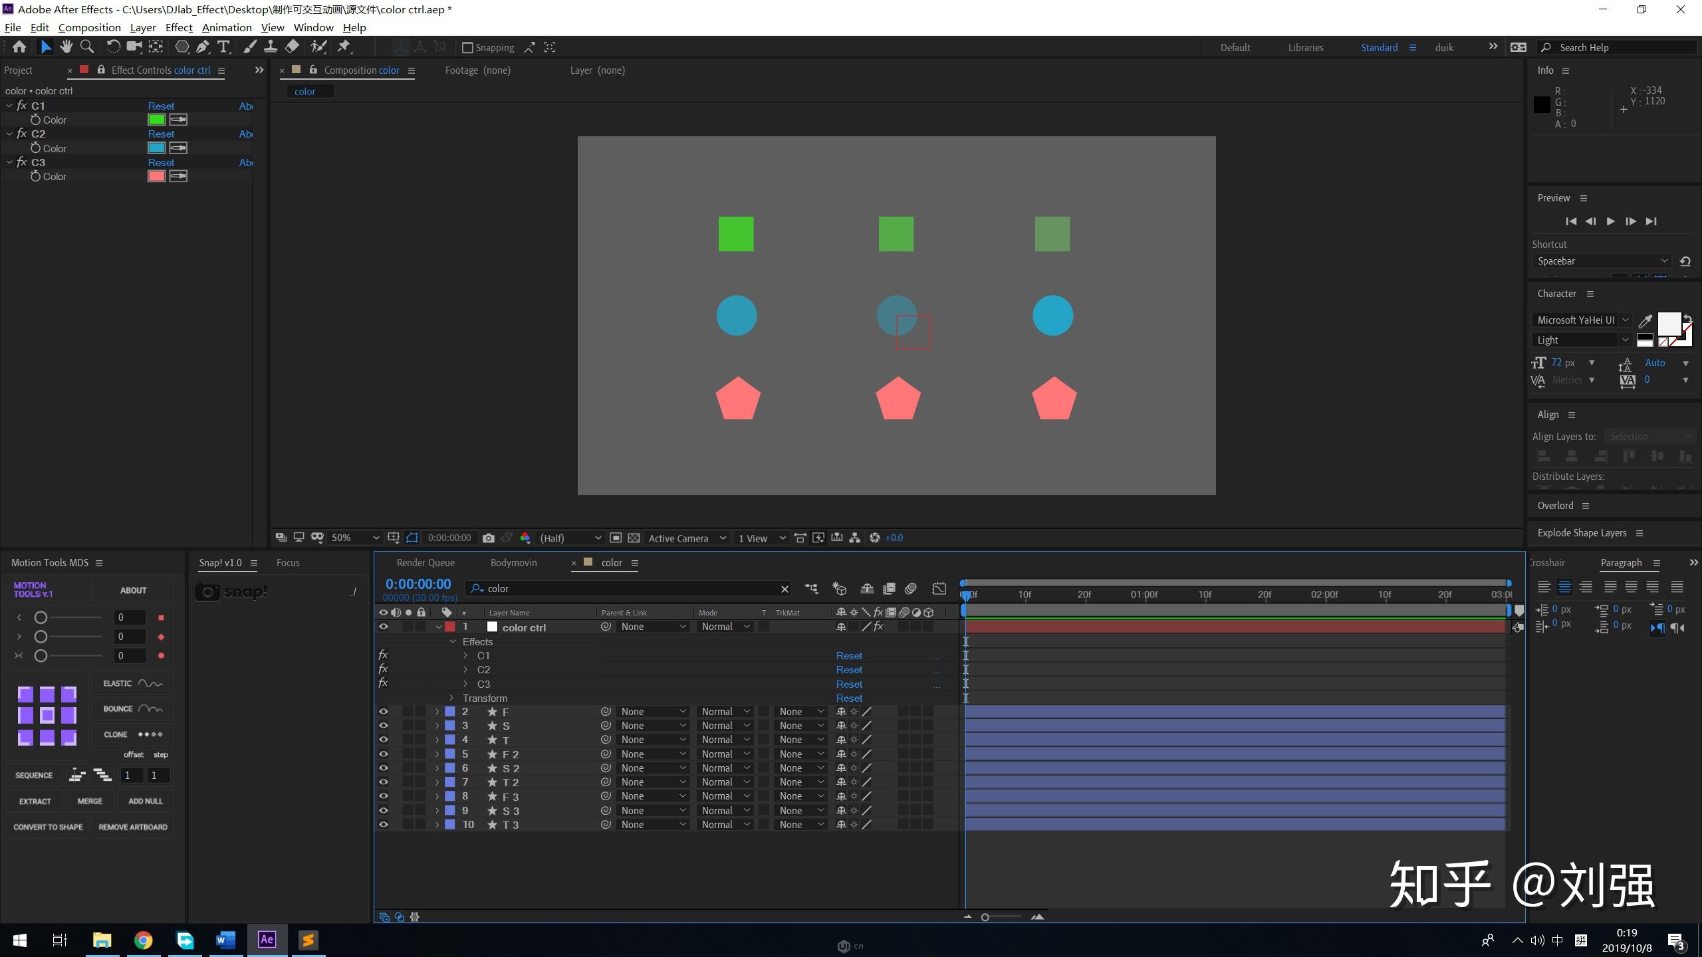The height and width of the screenshot is (957, 1702).
Task: Hide the color ctrl layer
Action: pyautogui.click(x=384, y=627)
